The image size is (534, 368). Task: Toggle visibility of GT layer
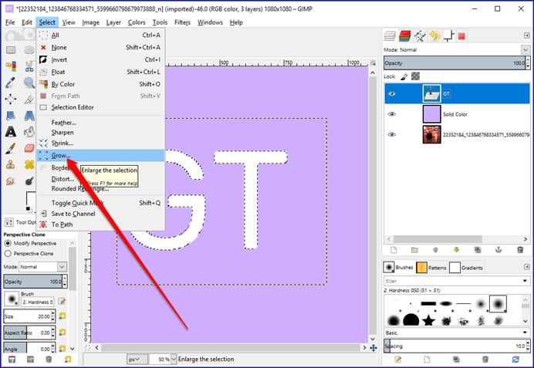click(392, 93)
